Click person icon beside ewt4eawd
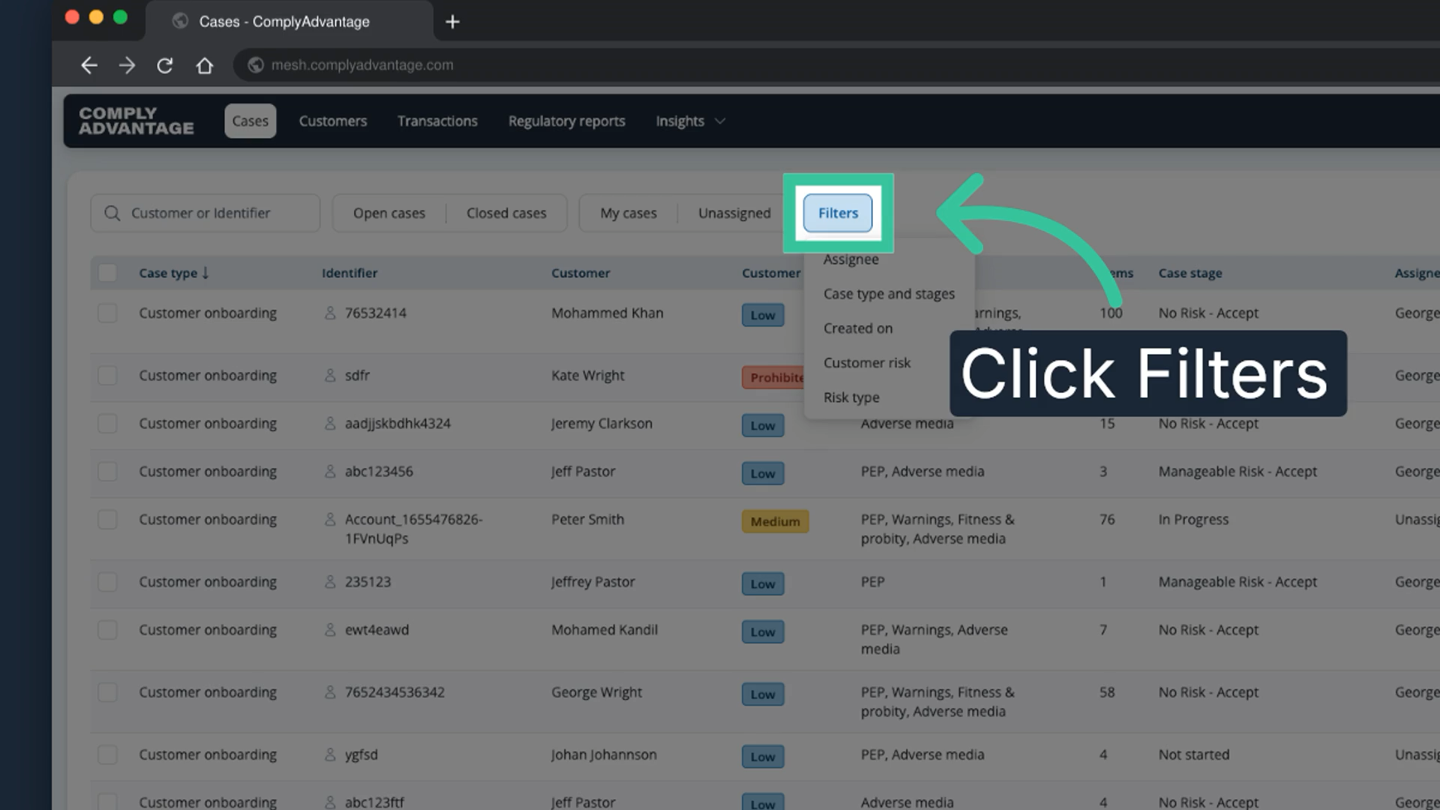The width and height of the screenshot is (1440, 810). coord(330,629)
